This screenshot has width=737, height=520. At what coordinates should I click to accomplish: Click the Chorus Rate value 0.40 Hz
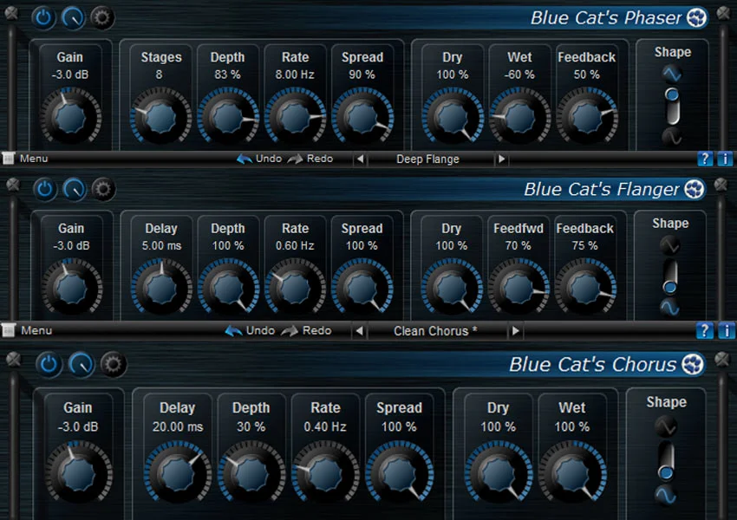point(325,426)
